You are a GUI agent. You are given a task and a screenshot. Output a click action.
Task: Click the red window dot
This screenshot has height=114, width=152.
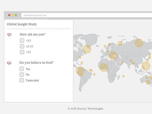coord(9,15)
